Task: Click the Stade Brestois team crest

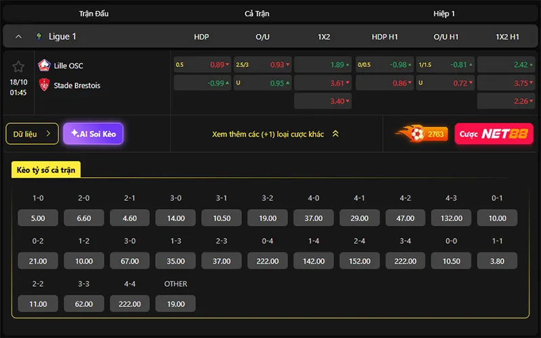Action: click(44, 84)
